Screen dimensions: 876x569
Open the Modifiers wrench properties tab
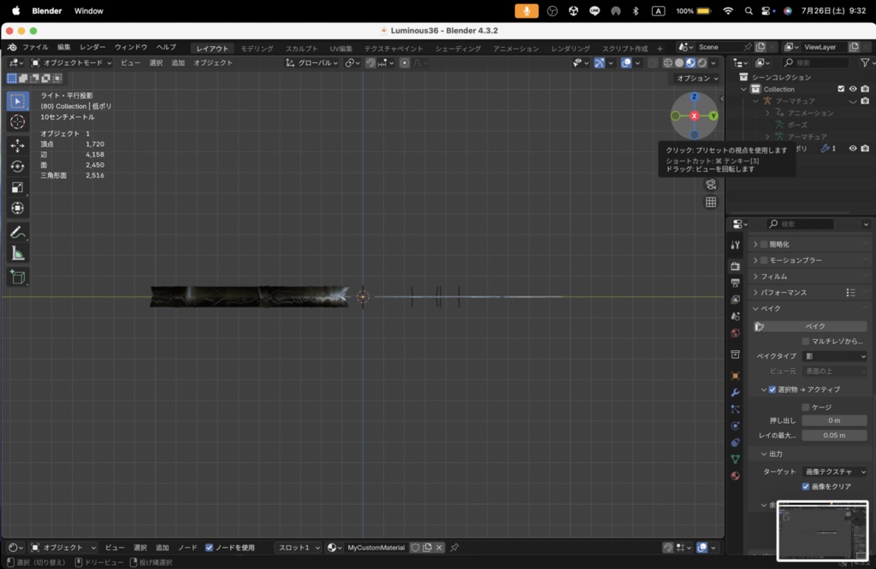tap(735, 393)
